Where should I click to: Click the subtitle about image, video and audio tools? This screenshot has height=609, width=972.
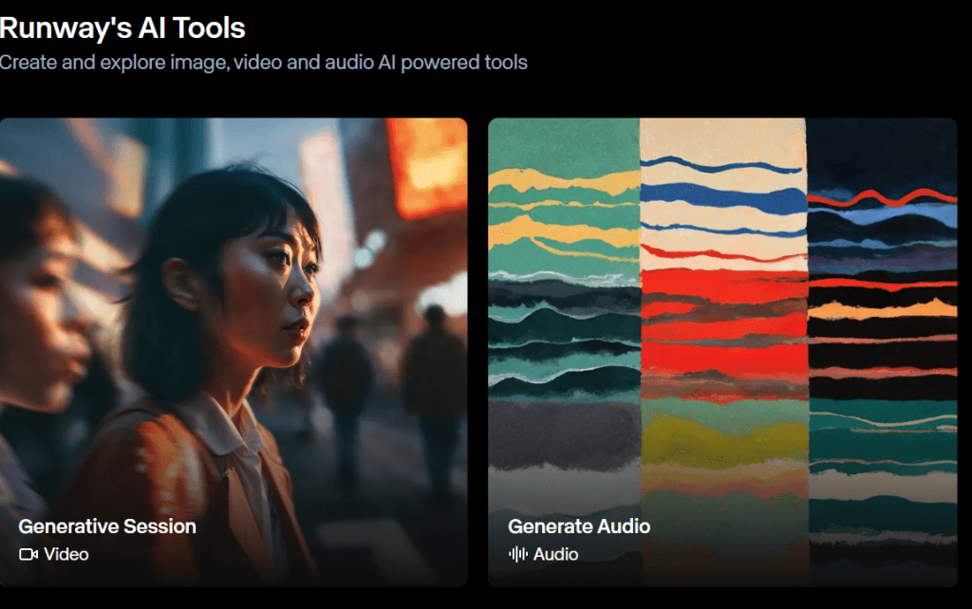coord(263,63)
